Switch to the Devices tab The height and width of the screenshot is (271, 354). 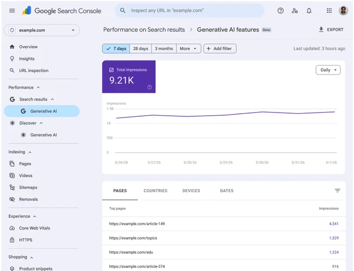191,191
